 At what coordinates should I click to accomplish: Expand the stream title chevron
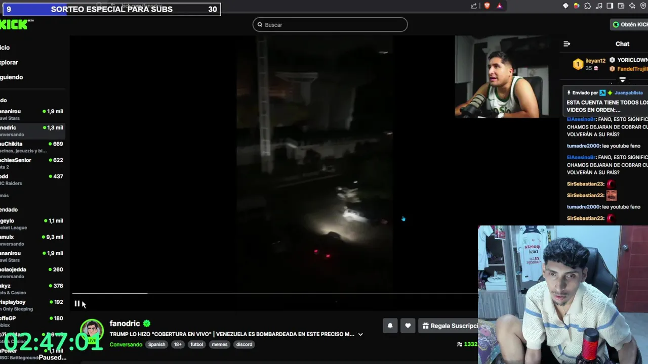point(360,334)
